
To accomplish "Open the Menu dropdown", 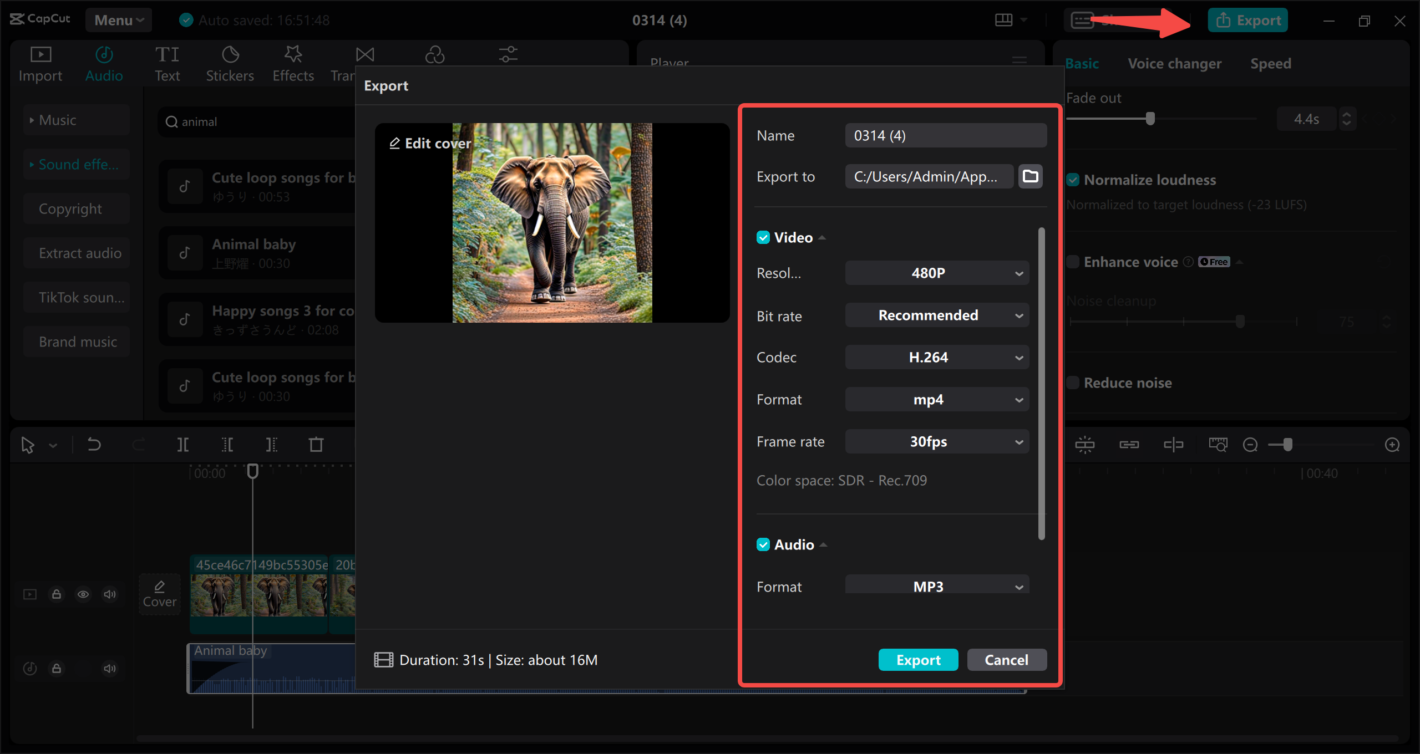I will click(118, 20).
